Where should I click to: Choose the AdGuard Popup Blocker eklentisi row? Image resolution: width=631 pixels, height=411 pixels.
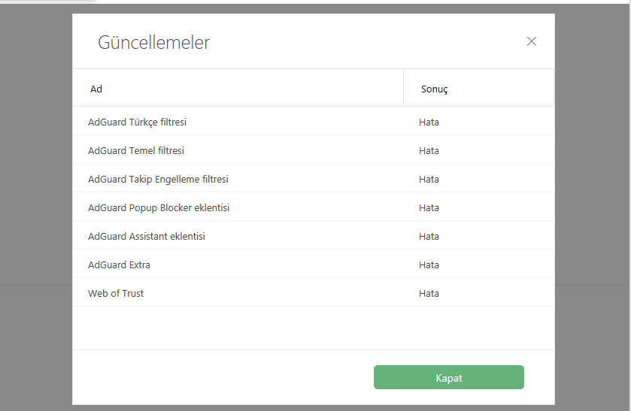[159, 207]
